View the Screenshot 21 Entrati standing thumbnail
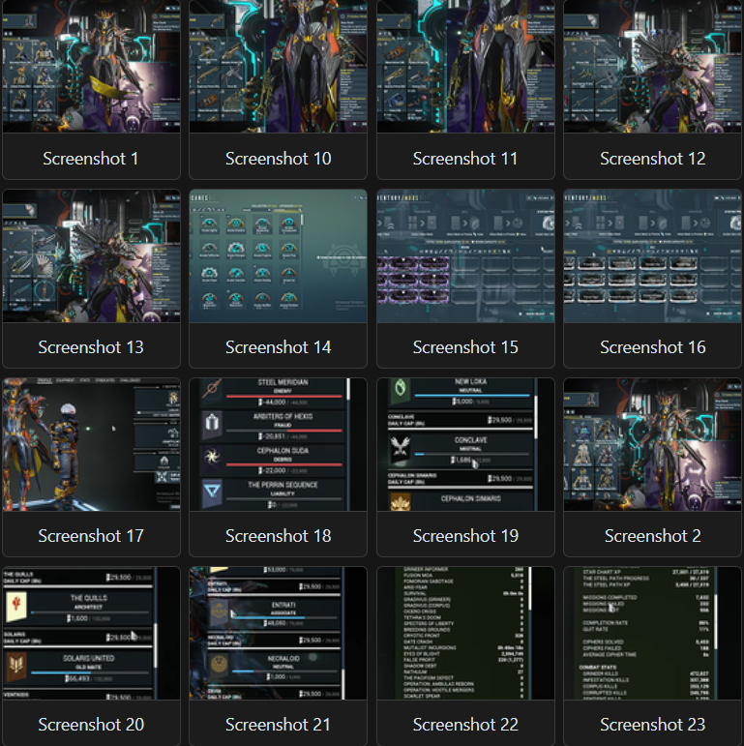 pos(278,633)
